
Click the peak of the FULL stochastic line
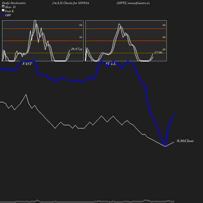point(119,24)
